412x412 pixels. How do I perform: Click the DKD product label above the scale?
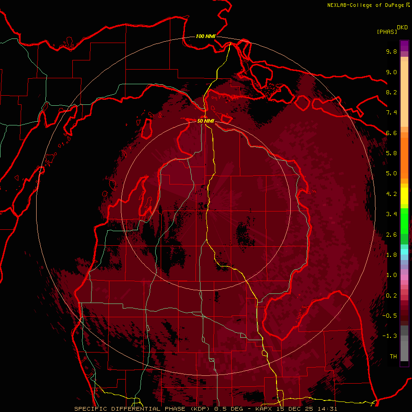(402, 27)
